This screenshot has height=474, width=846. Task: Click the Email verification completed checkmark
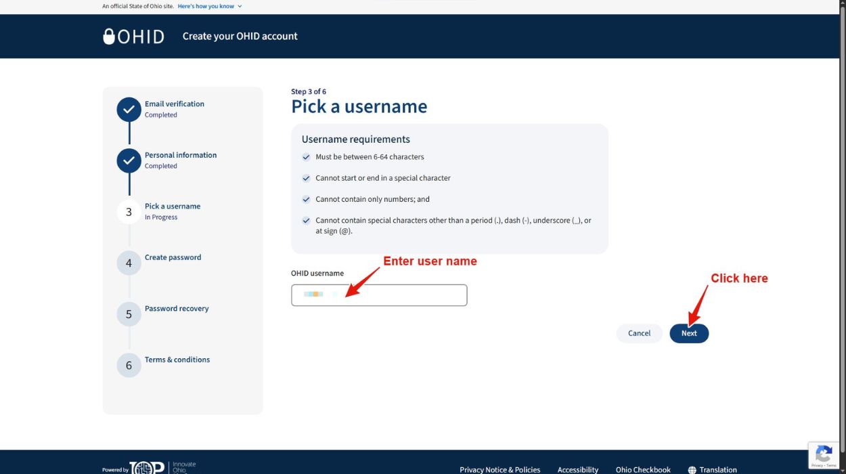coord(129,110)
